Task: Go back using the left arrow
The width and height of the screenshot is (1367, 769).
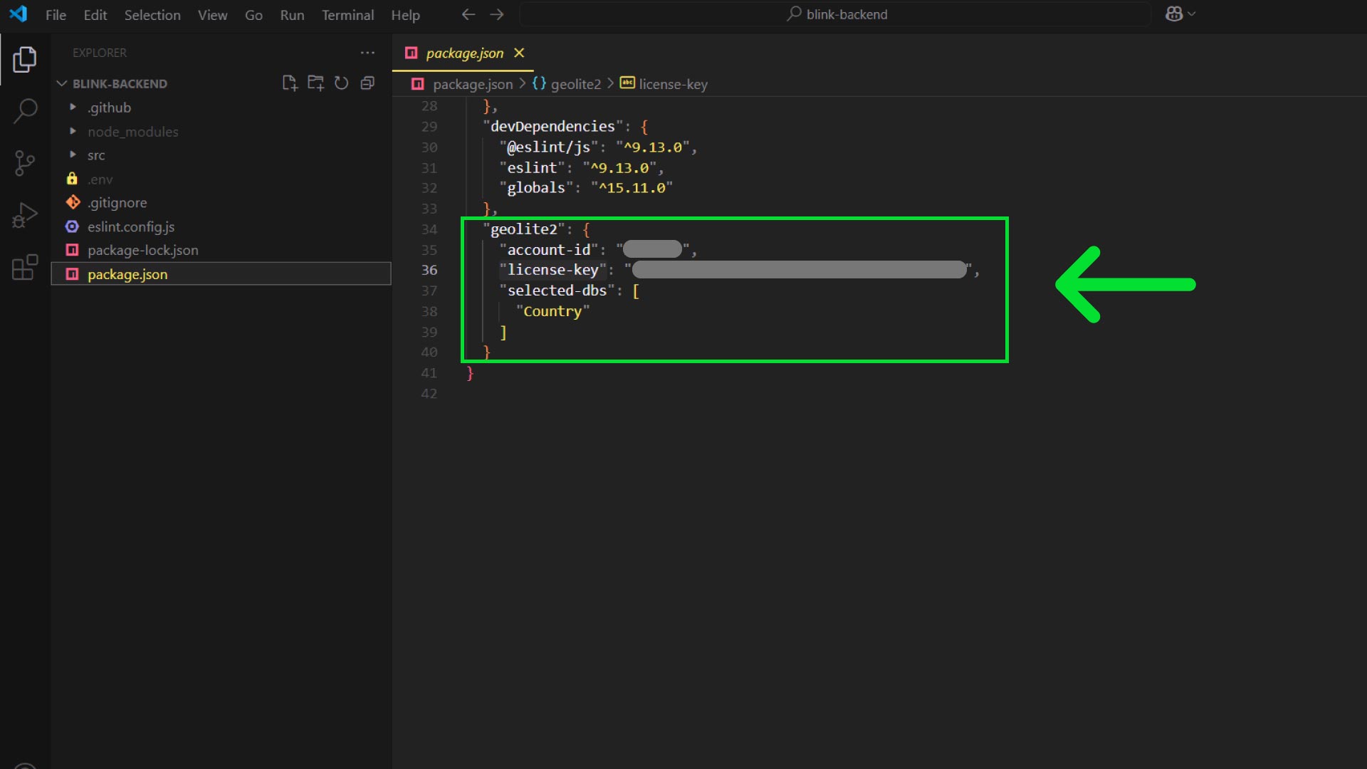Action: pos(468,14)
